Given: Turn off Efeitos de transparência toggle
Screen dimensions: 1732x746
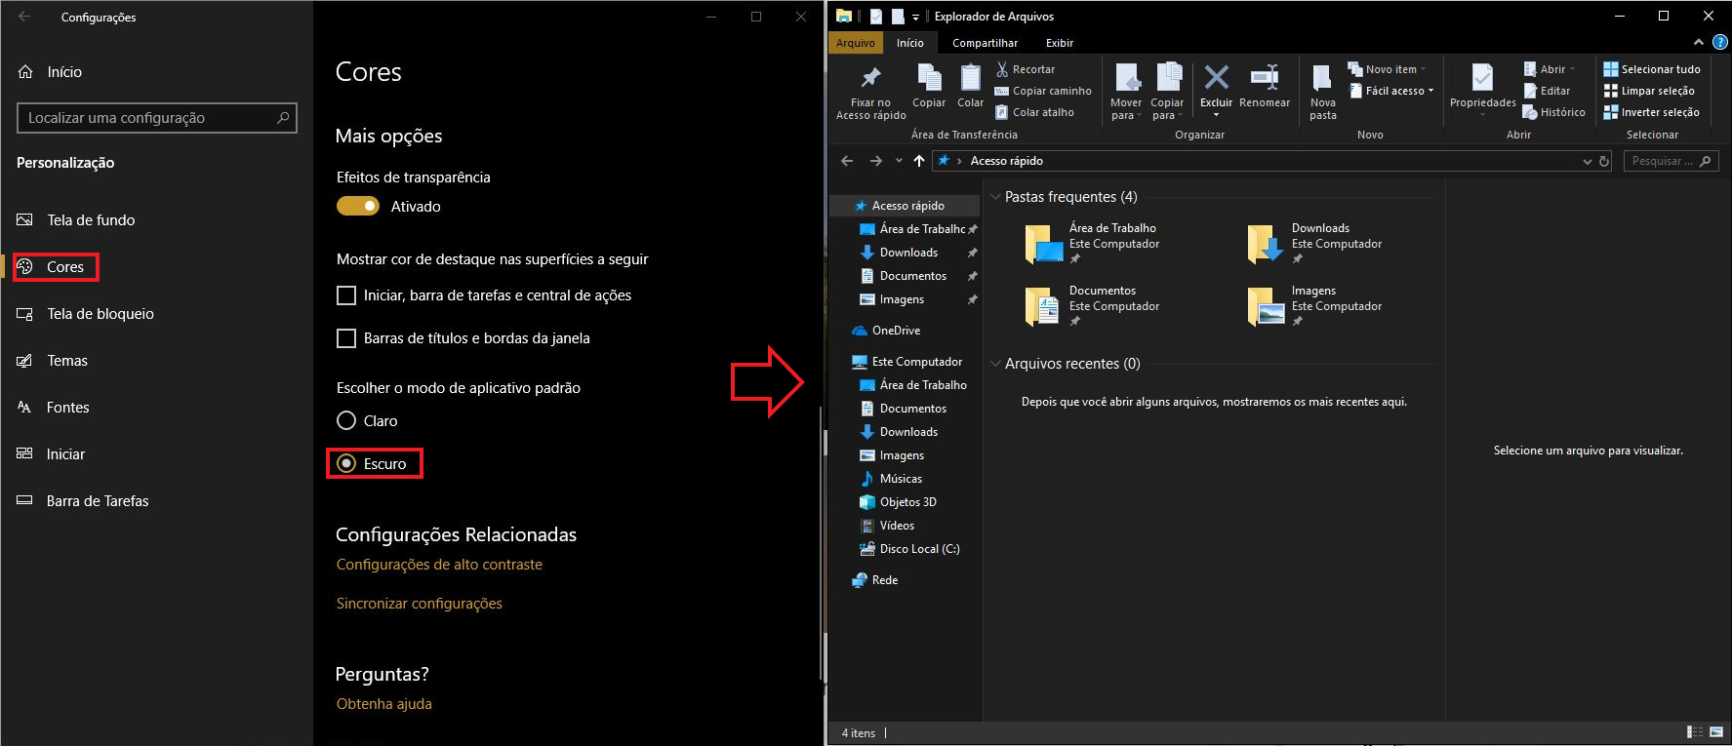Looking at the screenshot, I should click(x=357, y=206).
